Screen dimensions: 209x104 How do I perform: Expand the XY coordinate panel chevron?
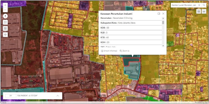58,96
